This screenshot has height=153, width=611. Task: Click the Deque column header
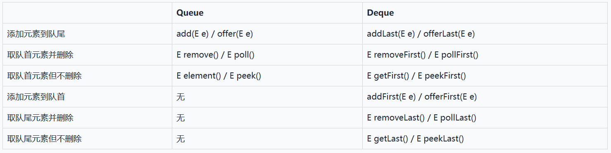tap(485, 13)
